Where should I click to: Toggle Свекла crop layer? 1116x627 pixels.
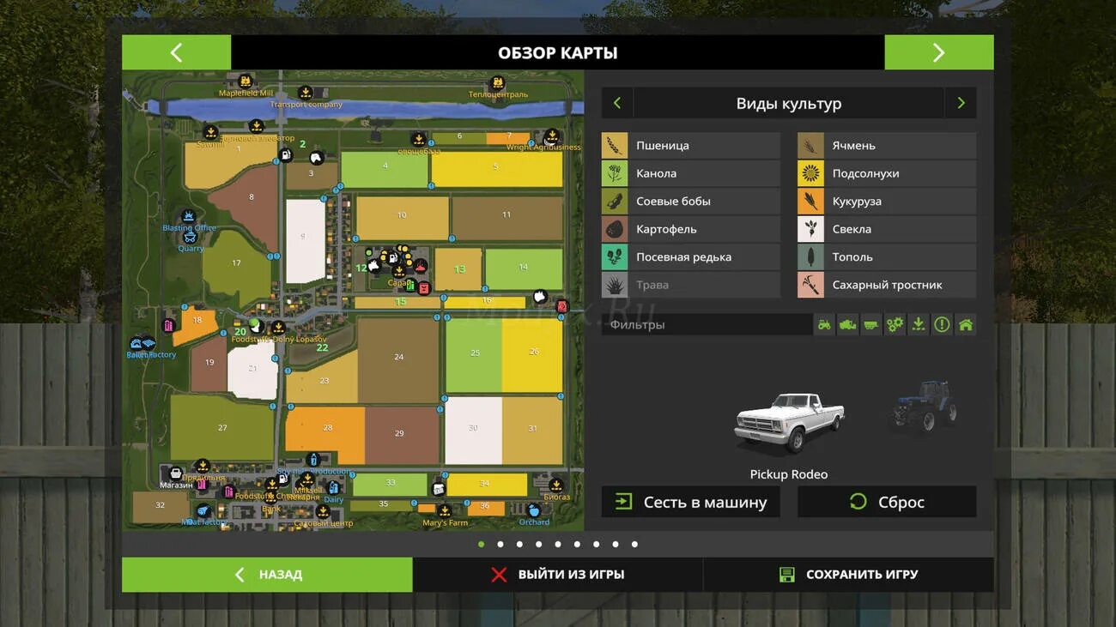tap(887, 229)
